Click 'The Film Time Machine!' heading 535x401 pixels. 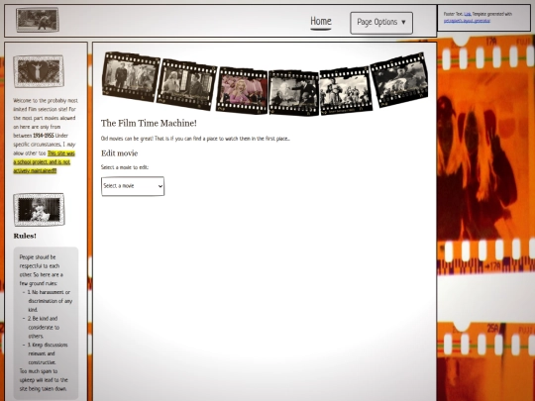[149, 123]
